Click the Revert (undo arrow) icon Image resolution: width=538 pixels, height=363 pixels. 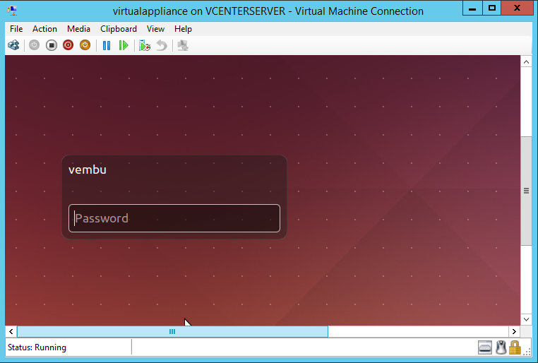click(x=162, y=45)
